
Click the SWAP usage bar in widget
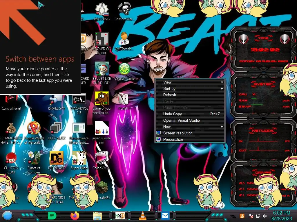pos(257,104)
